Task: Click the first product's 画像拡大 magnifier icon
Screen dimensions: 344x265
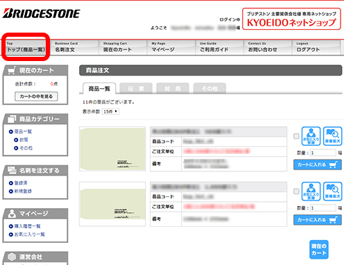Action: (332, 136)
